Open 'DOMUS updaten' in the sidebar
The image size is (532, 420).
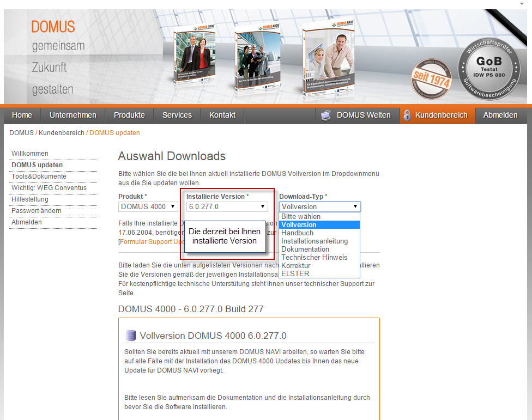[x=37, y=165]
